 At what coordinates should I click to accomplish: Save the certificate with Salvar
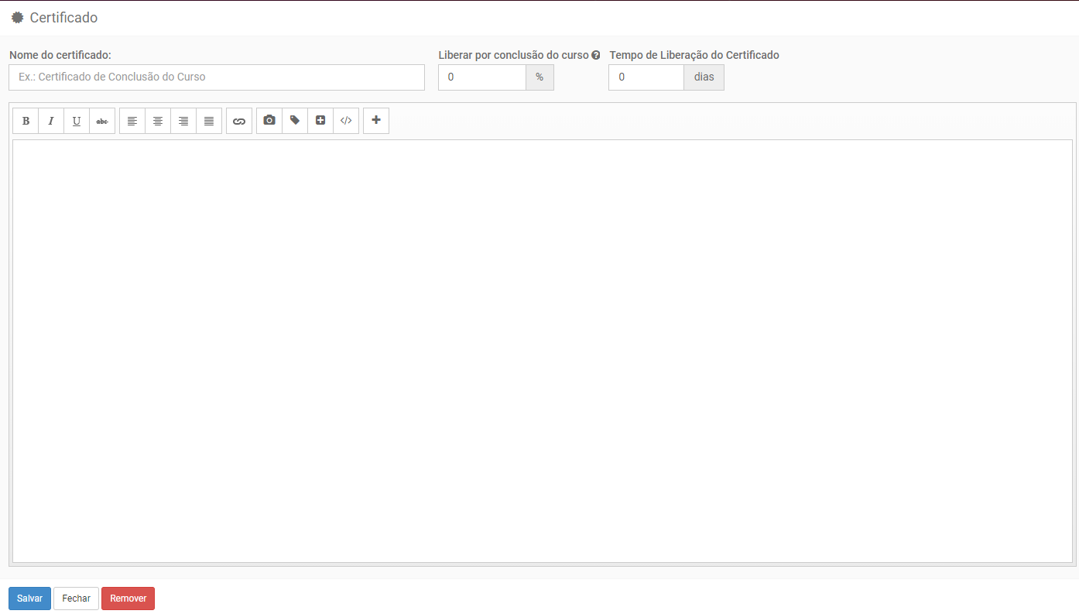click(29, 599)
